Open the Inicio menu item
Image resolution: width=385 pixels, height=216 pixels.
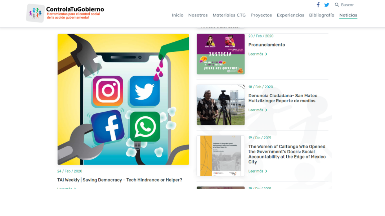178,15
